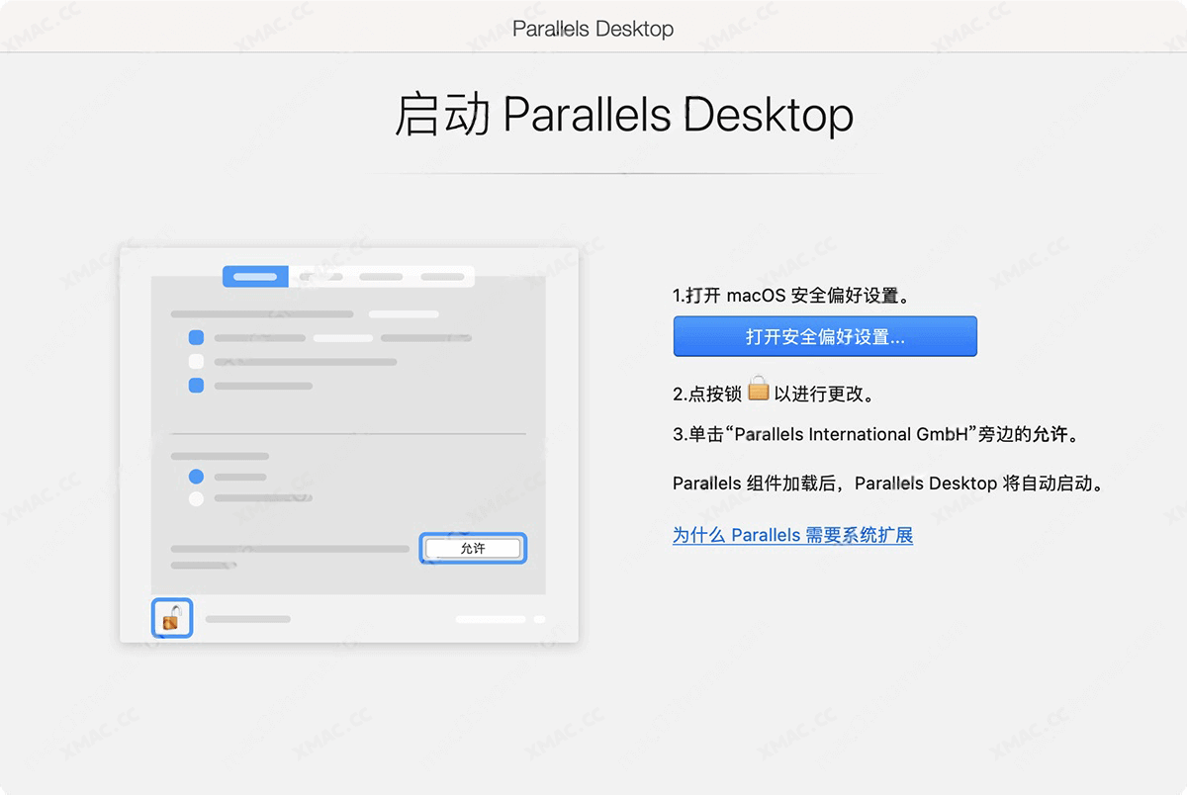The image size is (1187, 795).
Task: Select the first blue checkbox in the illustration
Action: tap(194, 336)
